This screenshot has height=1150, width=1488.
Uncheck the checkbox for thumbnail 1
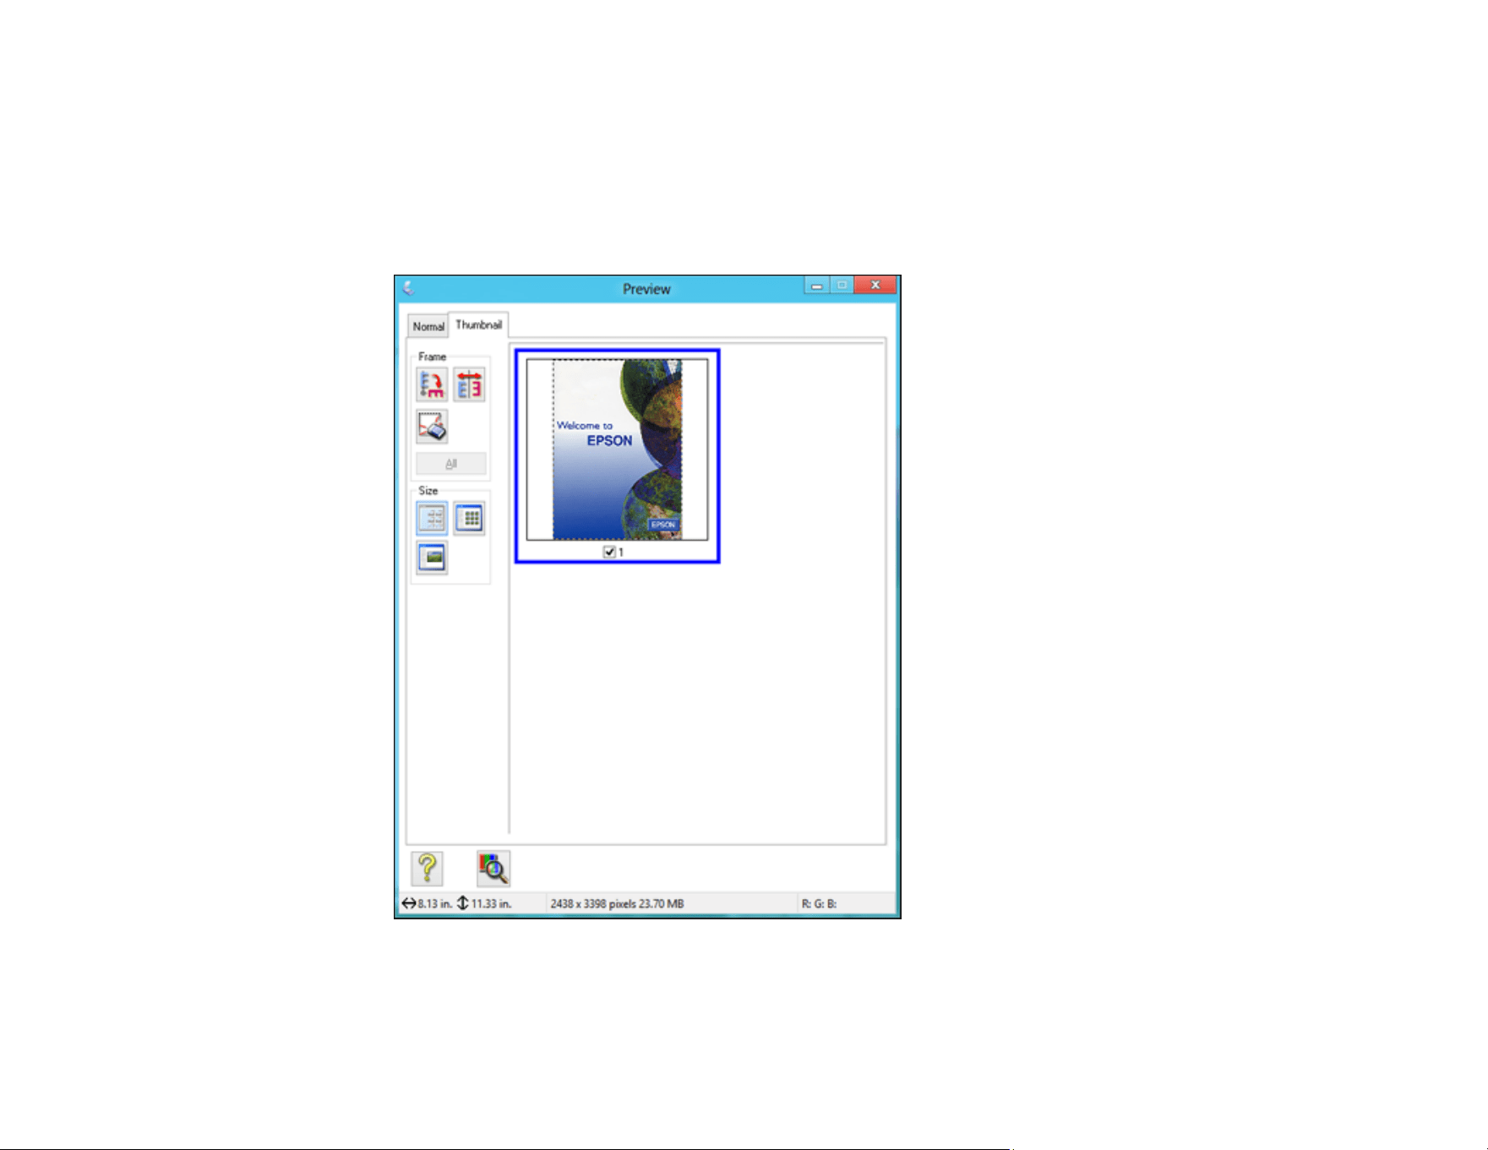[x=609, y=552]
